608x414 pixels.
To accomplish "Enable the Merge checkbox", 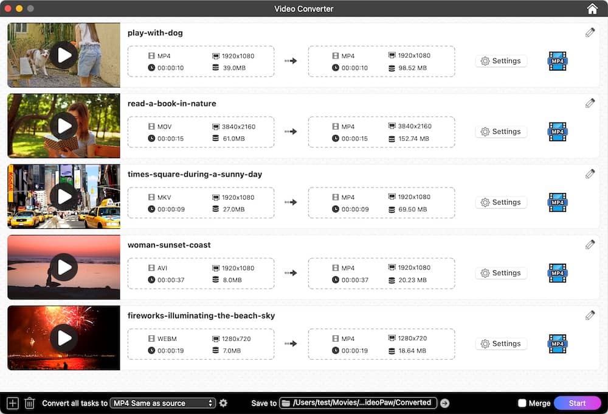I will click(x=522, y=402).
